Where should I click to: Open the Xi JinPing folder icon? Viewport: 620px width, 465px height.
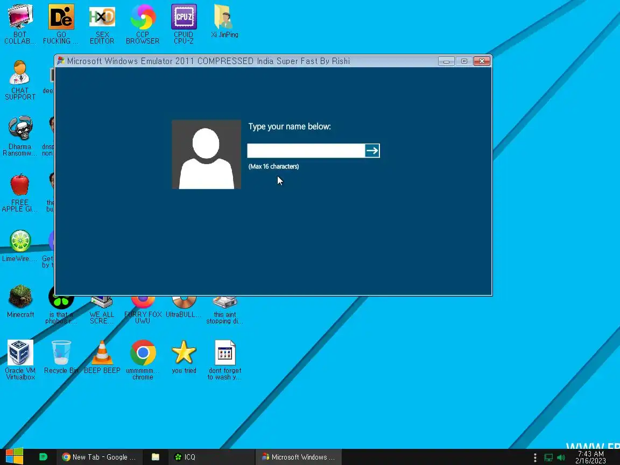[x=224, y=21]
